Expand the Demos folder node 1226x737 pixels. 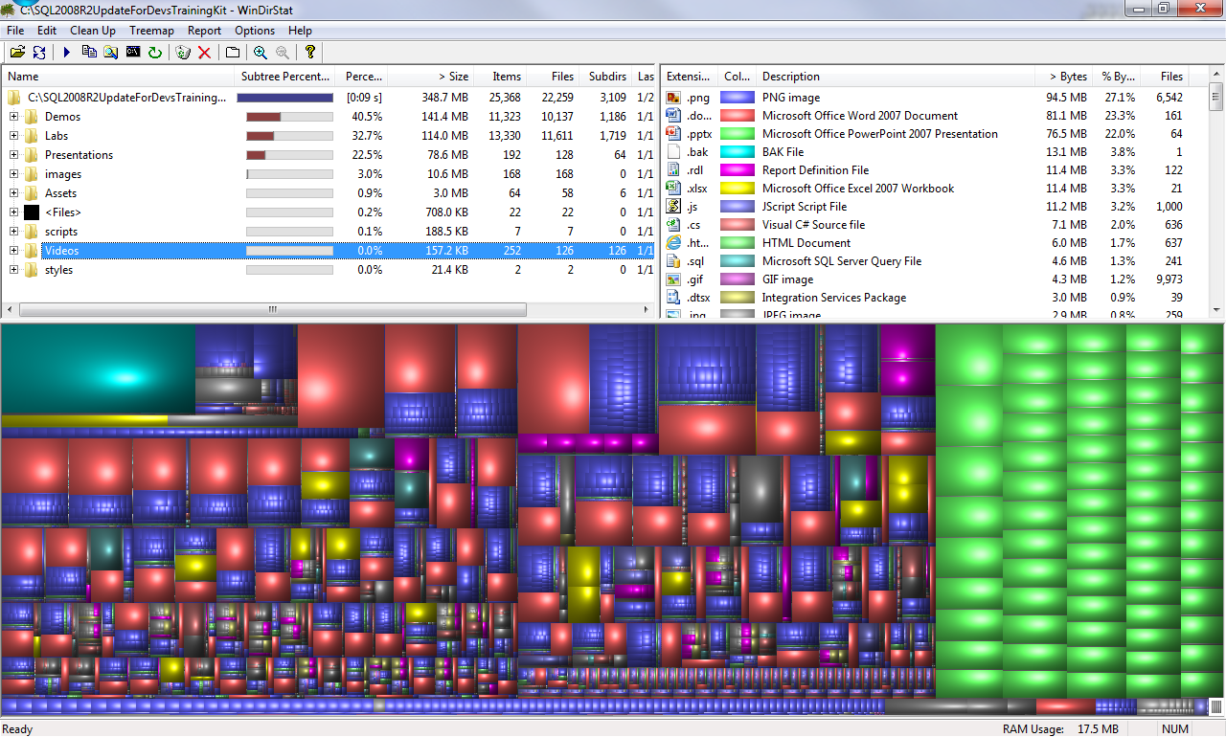13,117
